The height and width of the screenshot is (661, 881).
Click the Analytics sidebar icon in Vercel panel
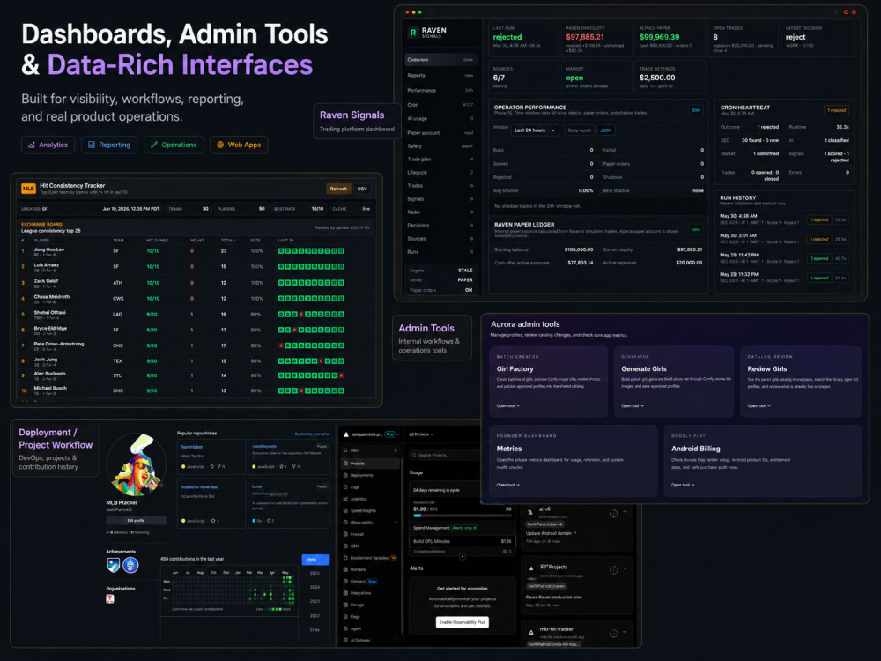345,499
